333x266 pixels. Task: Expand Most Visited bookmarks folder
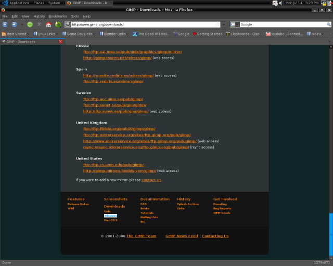tap(16, 34)
